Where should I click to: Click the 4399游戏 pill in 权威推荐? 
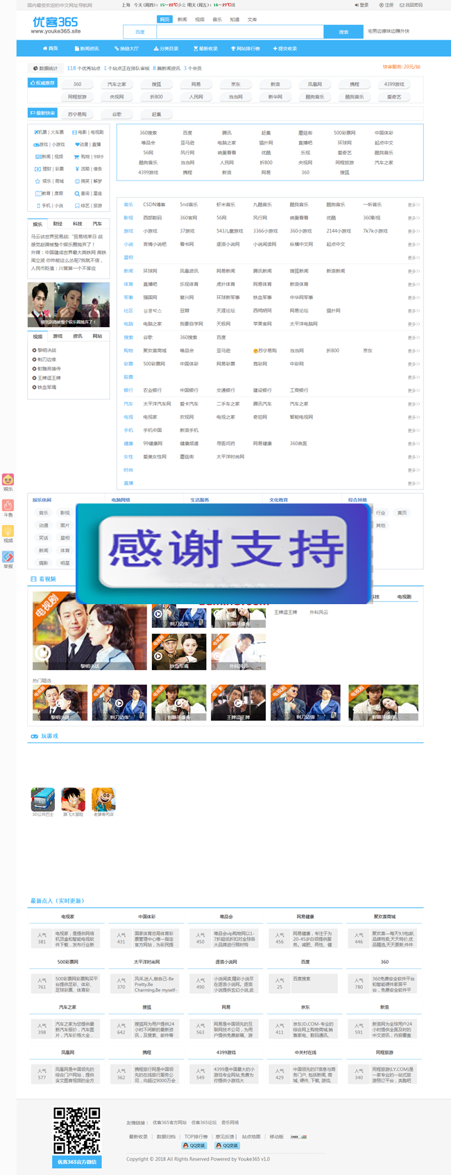coord(394,84)
